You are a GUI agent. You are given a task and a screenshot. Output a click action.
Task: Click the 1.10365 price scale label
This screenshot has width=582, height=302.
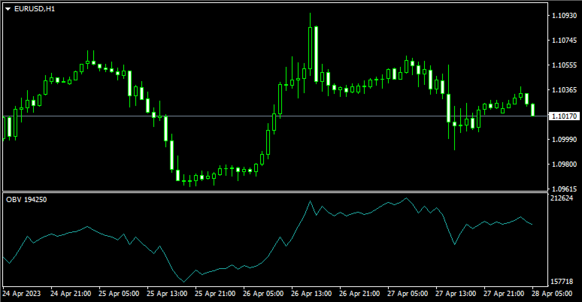[564, 90]
